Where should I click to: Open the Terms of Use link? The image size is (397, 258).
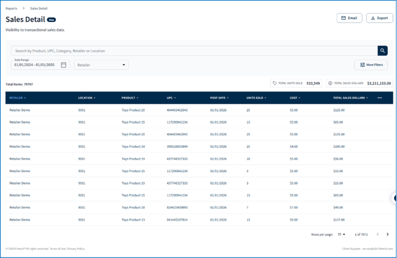click(x=58, y=249)
